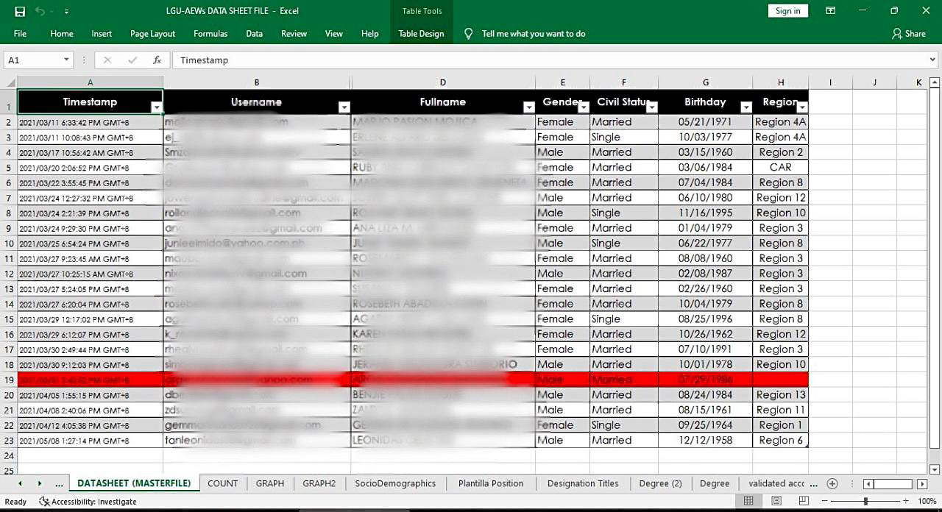Select row 19 header

[x=9, y=380]
